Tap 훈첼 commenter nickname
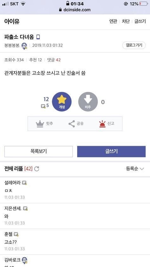 pos(8,234)
